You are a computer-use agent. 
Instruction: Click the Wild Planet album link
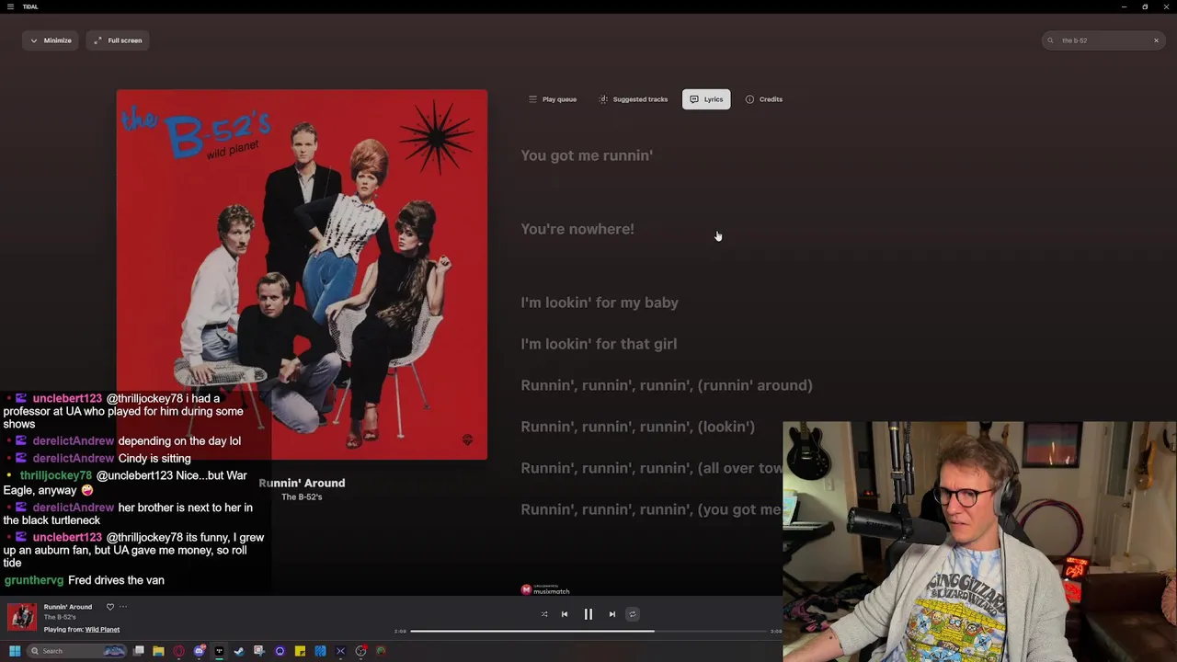click(102, 630)
